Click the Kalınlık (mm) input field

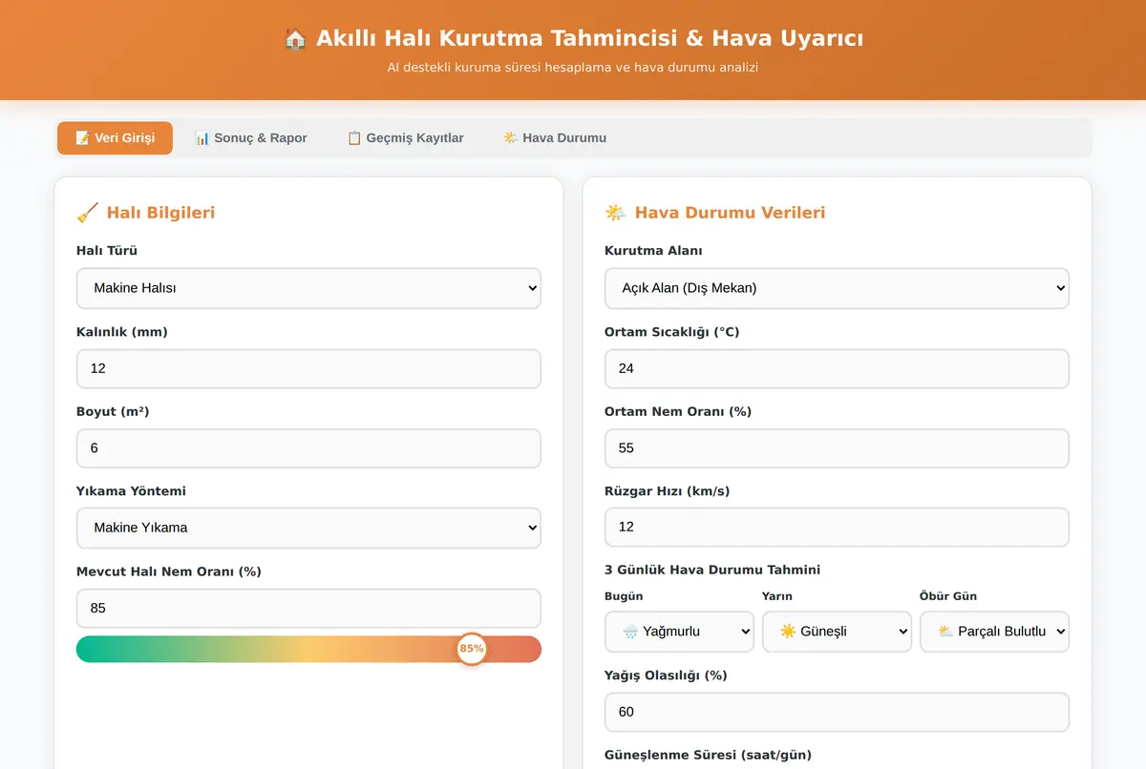point(308,368)
